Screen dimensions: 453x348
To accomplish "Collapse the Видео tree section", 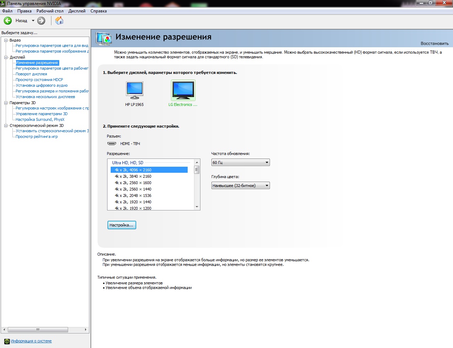I will (6, 40).
